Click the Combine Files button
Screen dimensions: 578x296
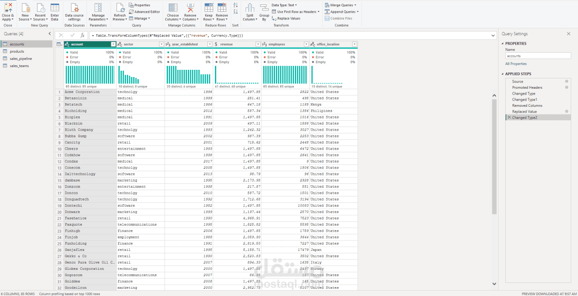click(339, 18)
